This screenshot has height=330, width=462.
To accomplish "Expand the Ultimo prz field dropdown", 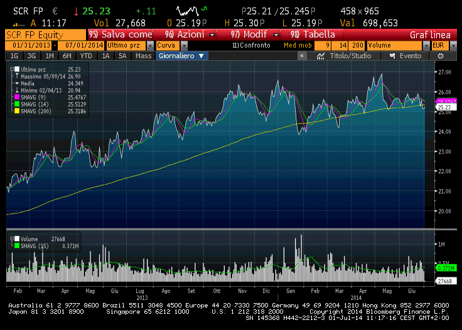I will [149, 46].
